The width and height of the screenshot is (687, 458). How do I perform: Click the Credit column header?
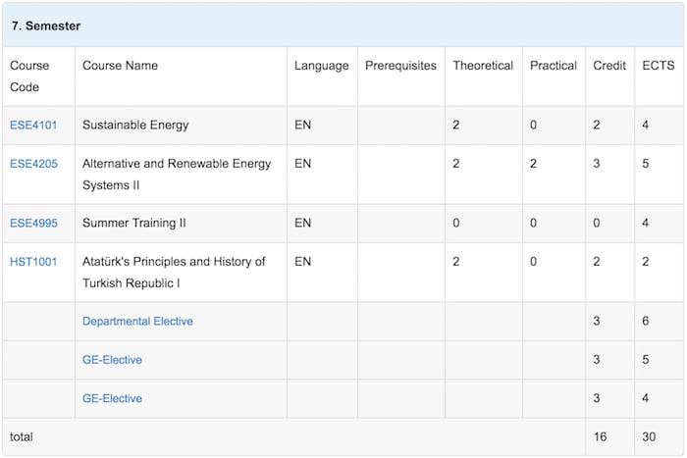click(609, 66)
